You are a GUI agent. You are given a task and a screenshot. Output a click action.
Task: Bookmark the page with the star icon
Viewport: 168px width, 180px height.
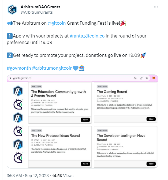(x=147, y=78)
